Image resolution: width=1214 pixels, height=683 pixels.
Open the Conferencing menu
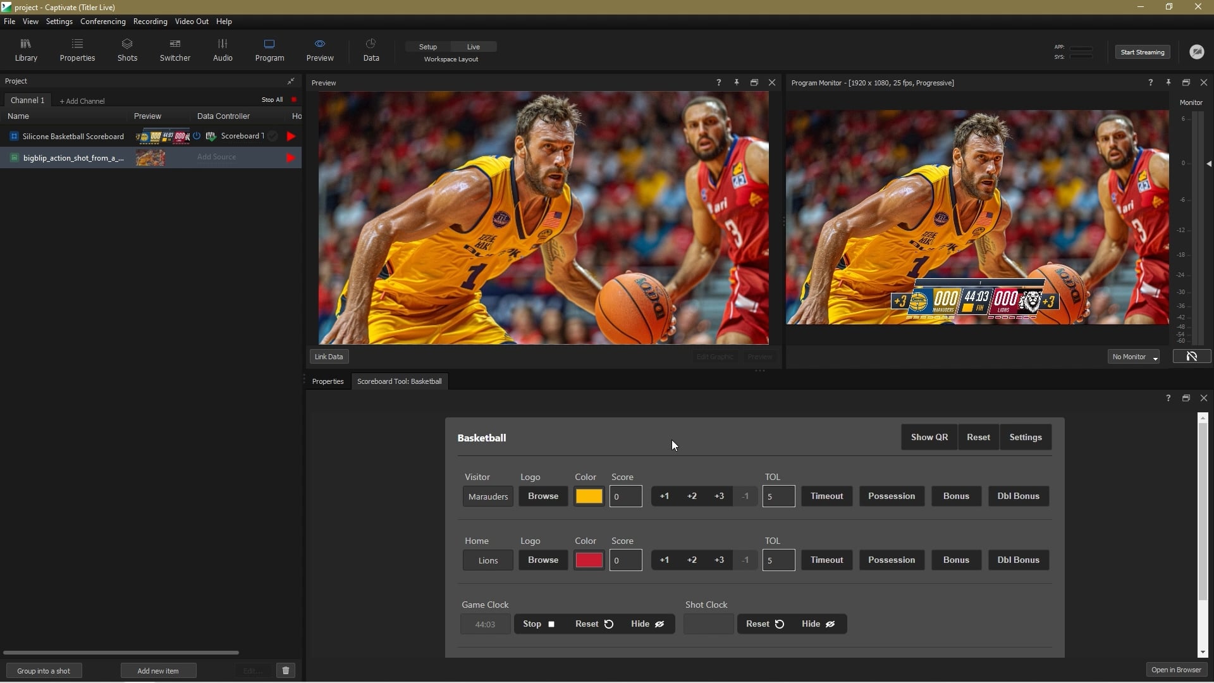click(x=102, y=21)
